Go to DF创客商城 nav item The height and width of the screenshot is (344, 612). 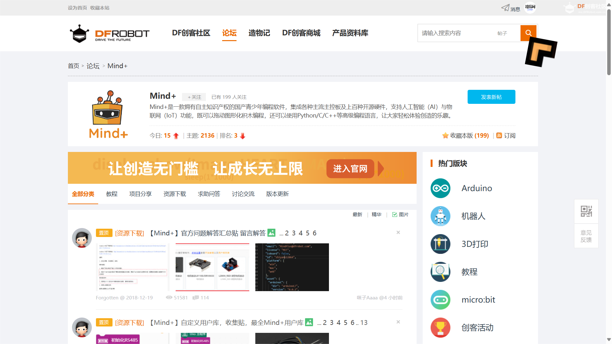click(x=301, y=33)
